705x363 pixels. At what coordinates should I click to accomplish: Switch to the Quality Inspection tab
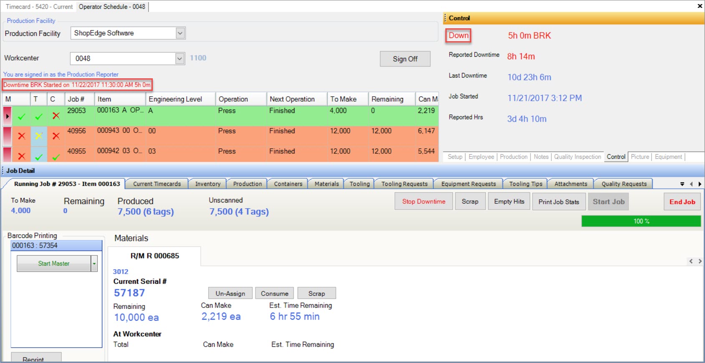pos(577,157)
